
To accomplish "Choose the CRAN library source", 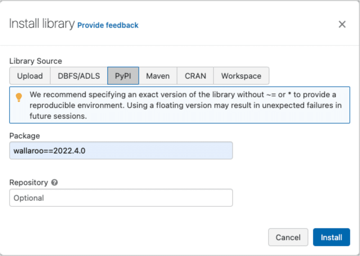I will pos(195,76).
